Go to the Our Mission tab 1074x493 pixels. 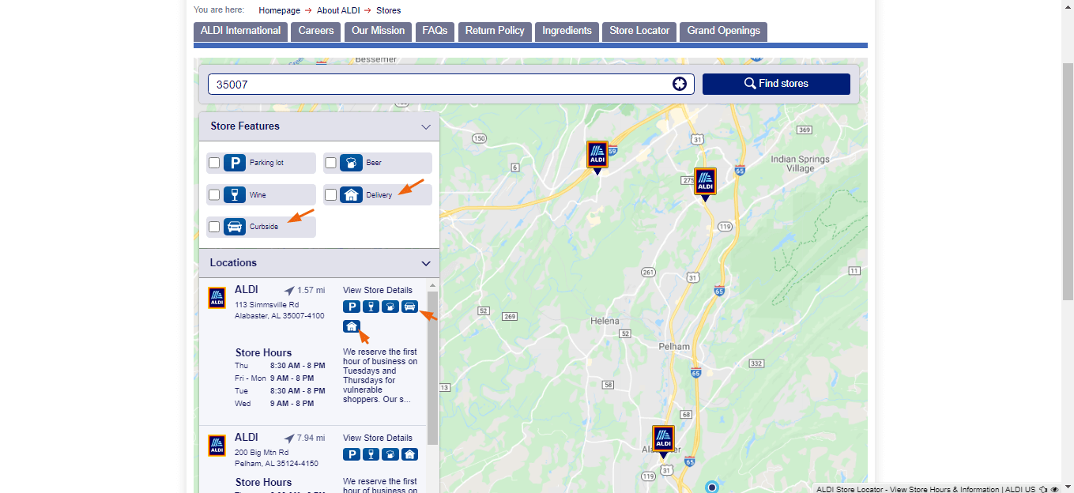(378, 32)
